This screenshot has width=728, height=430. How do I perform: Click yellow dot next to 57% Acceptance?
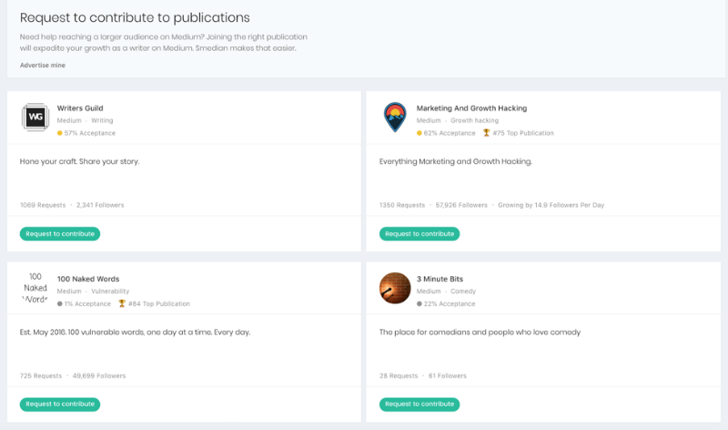click(x=59, y=133)
